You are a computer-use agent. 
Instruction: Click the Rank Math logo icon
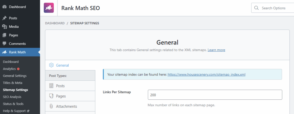point(49,8)
